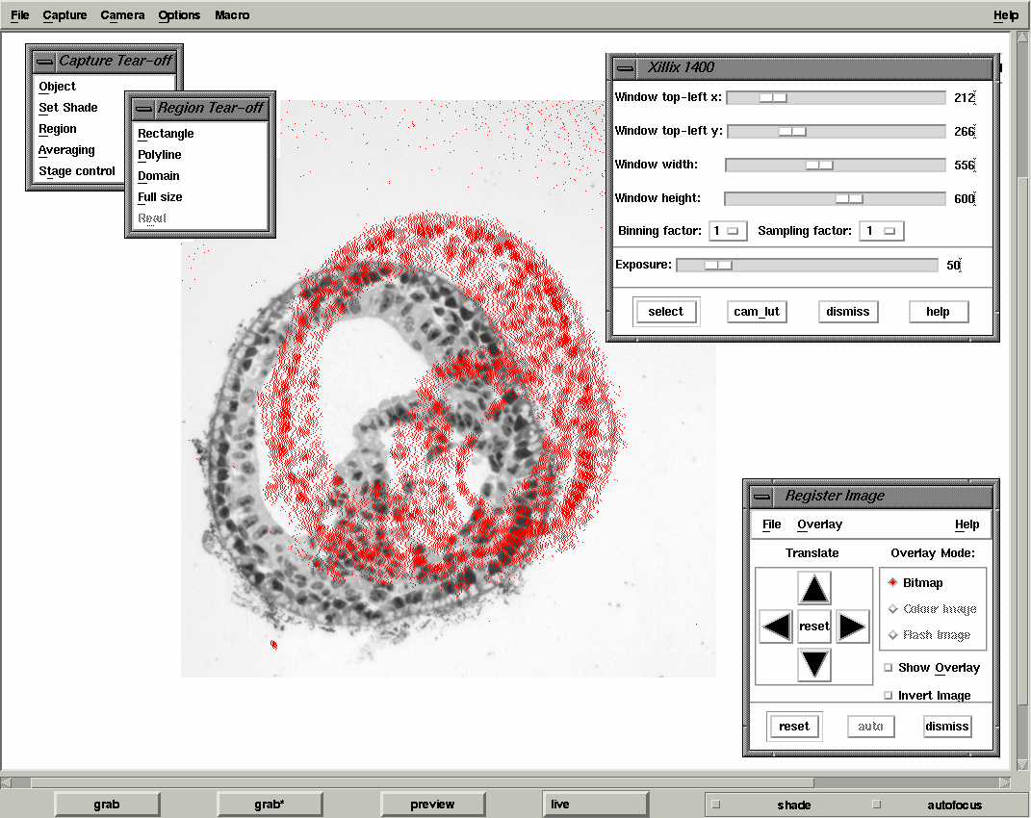Click the live button

pos(596,805)
